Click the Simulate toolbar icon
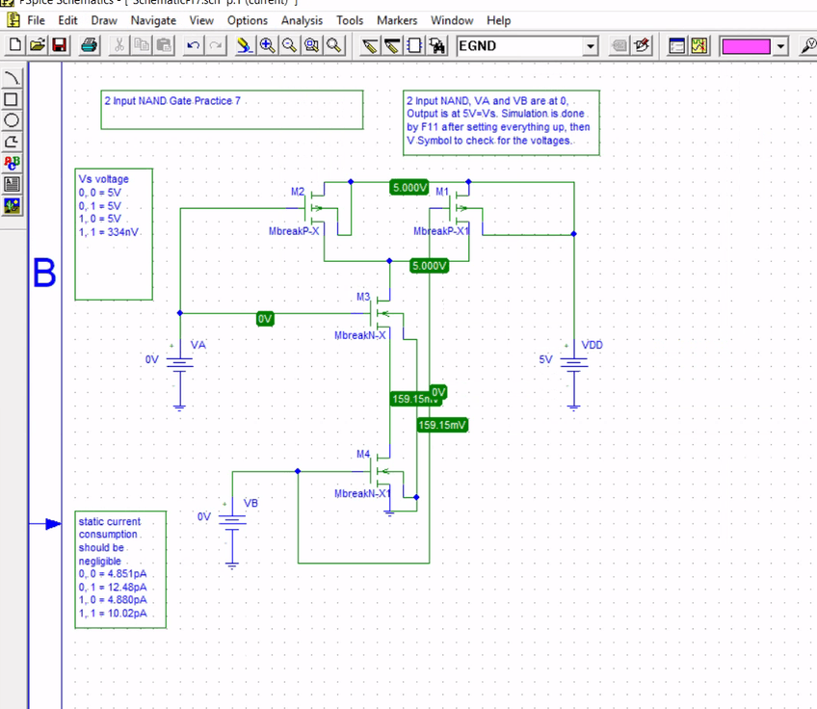Image resolution: width=817 pixels, height=709 pixels. pyautogui.click(x=699, y=45)
